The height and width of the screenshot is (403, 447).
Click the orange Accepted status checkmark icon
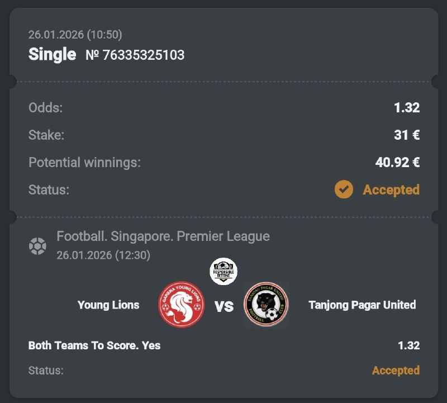(x=344, y=189)
